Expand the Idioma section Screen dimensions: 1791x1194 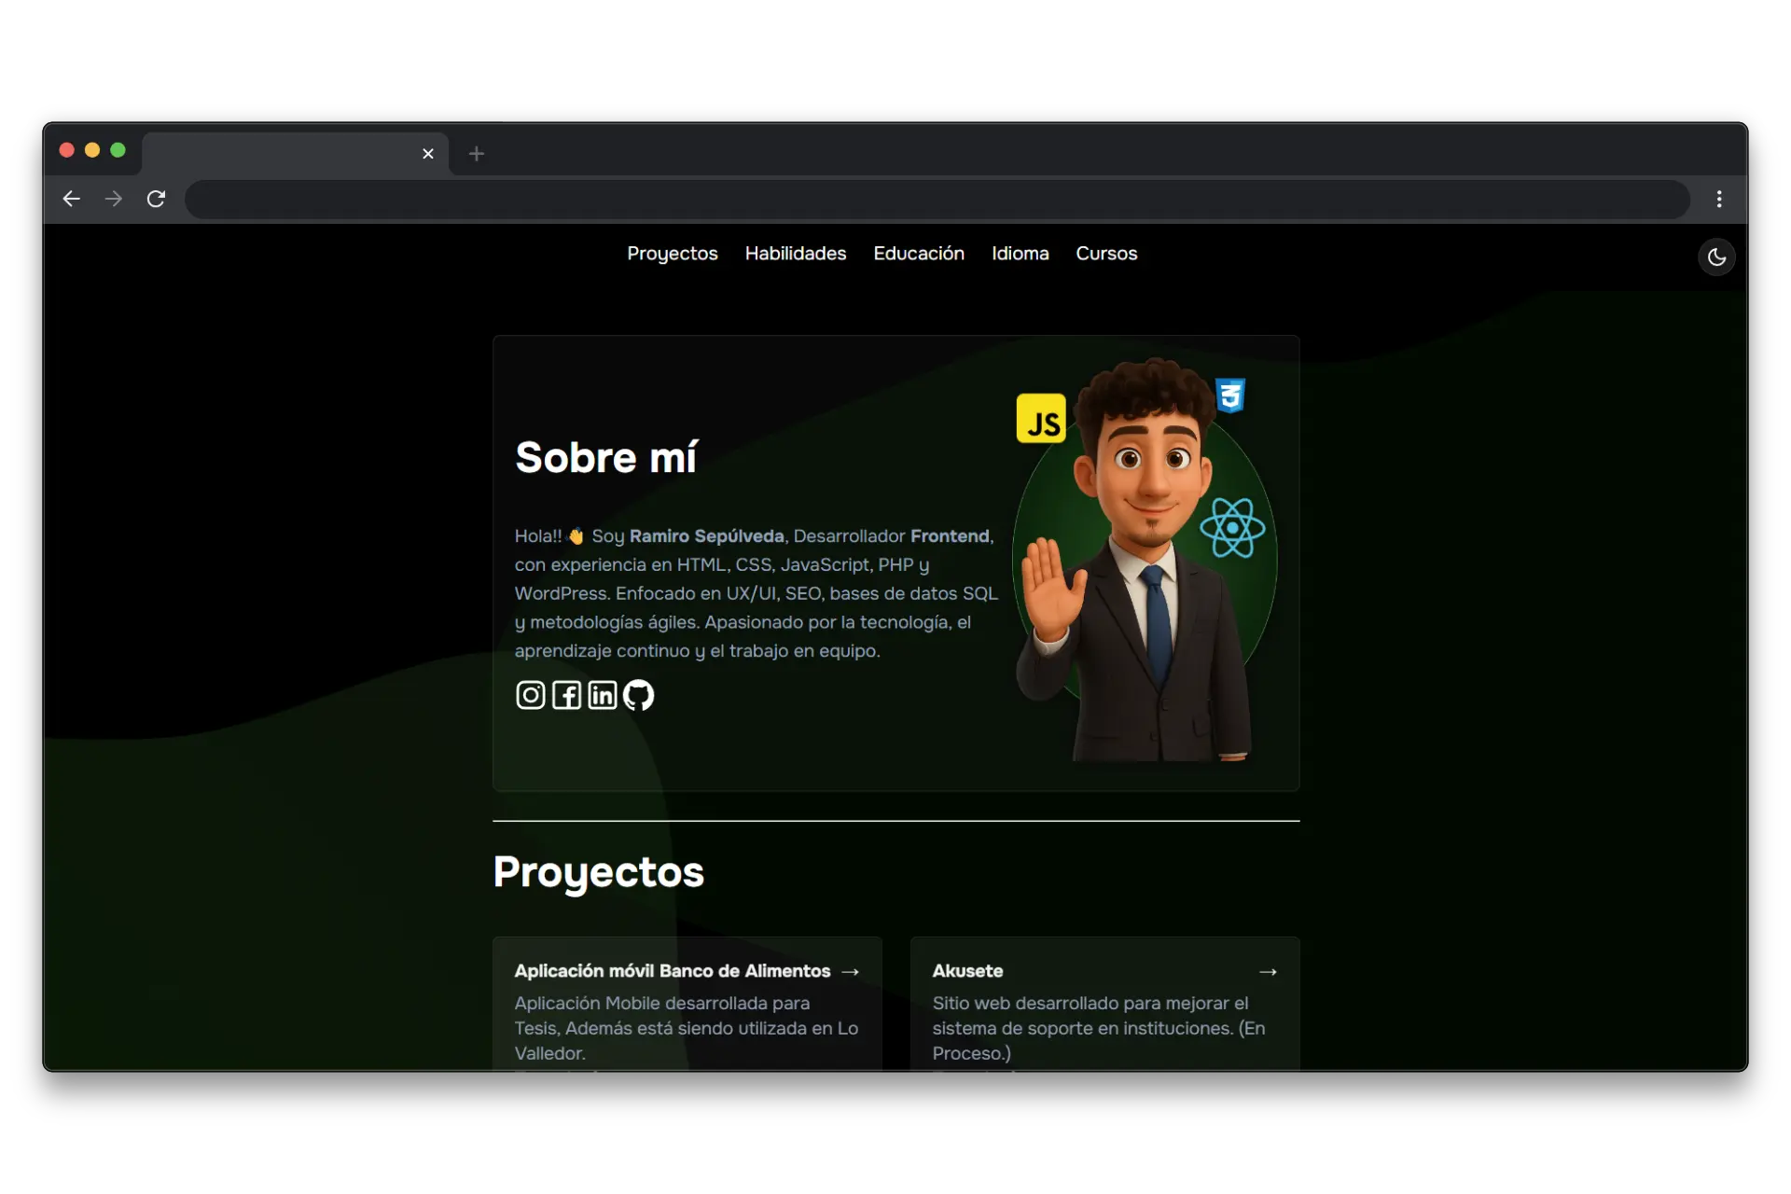click(x=1020, y=253)
